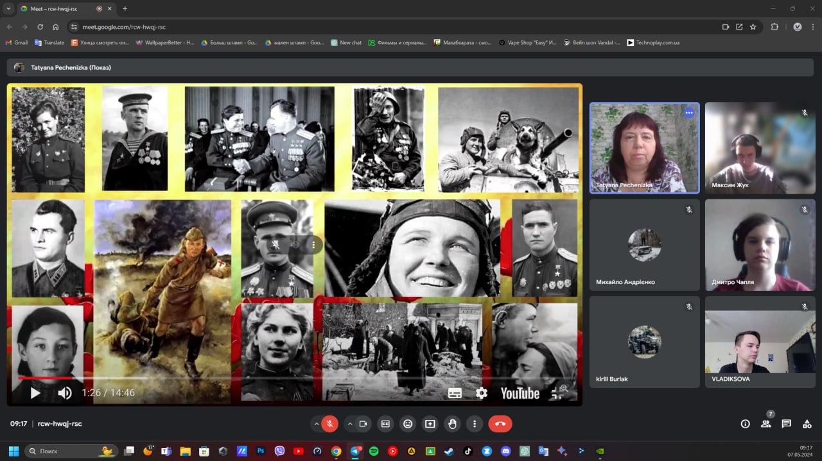
Task: Toggle YouTube subtitles on the video
Action: coord(455,393)
